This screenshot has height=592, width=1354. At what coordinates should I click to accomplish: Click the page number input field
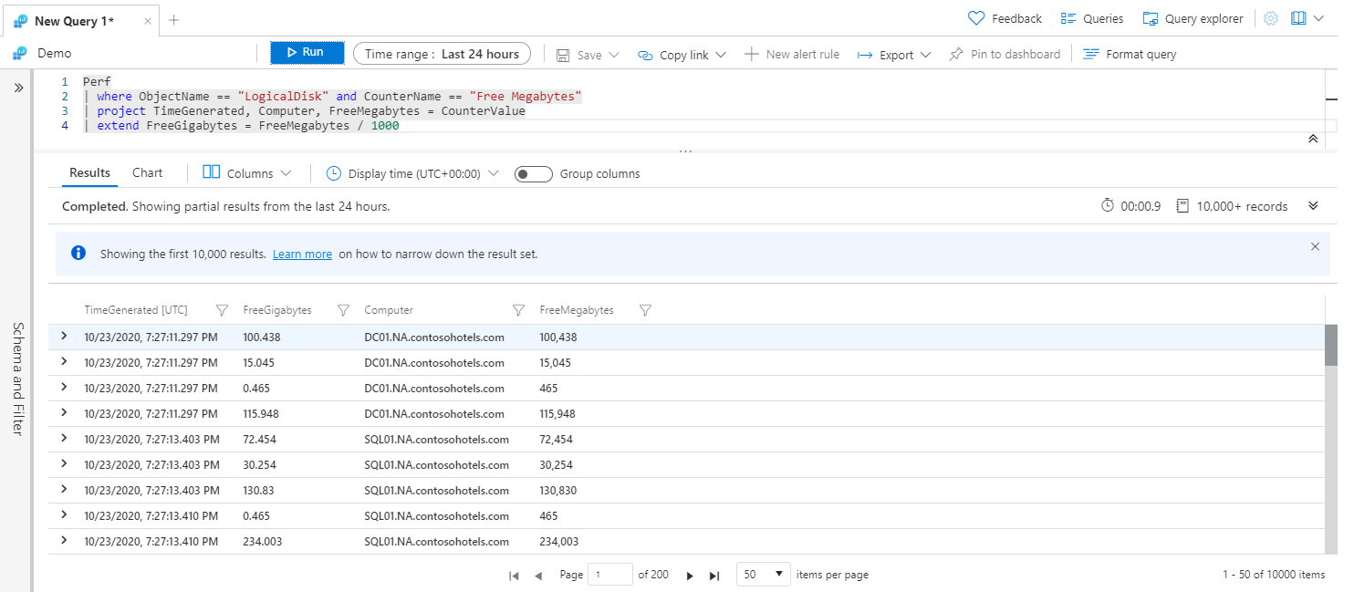coord(610,575)
